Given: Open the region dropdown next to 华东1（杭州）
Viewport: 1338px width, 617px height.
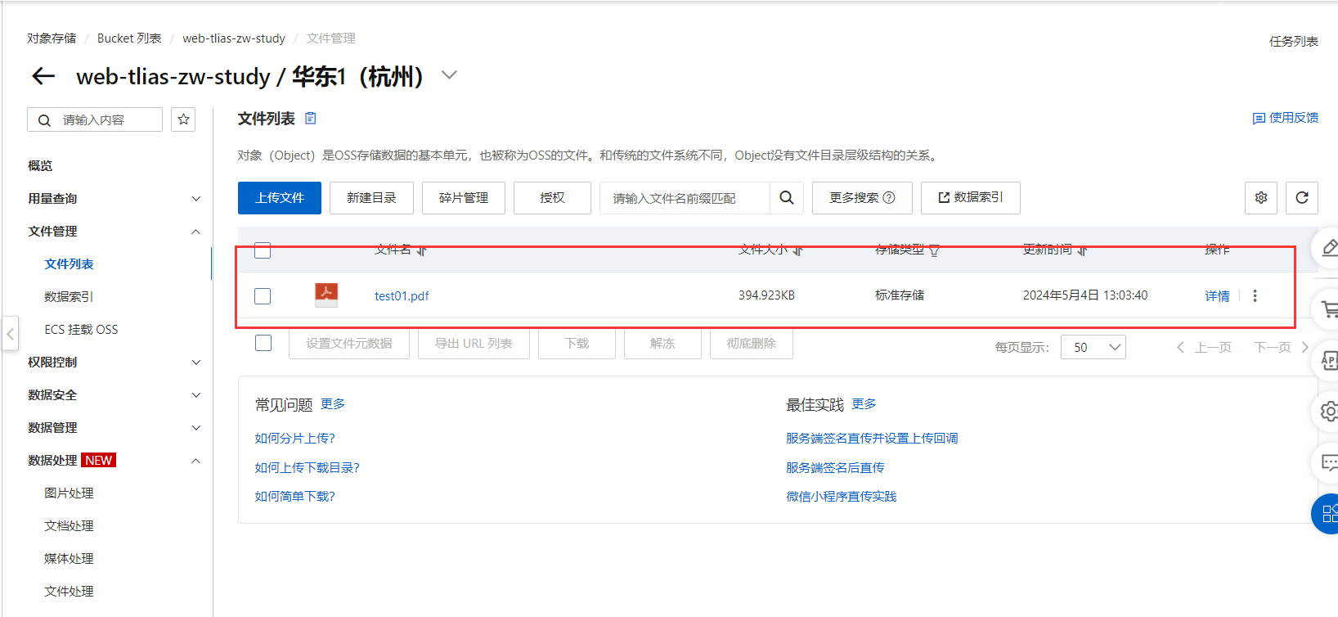Looking at the screenshot, I should tap(449, 75).
